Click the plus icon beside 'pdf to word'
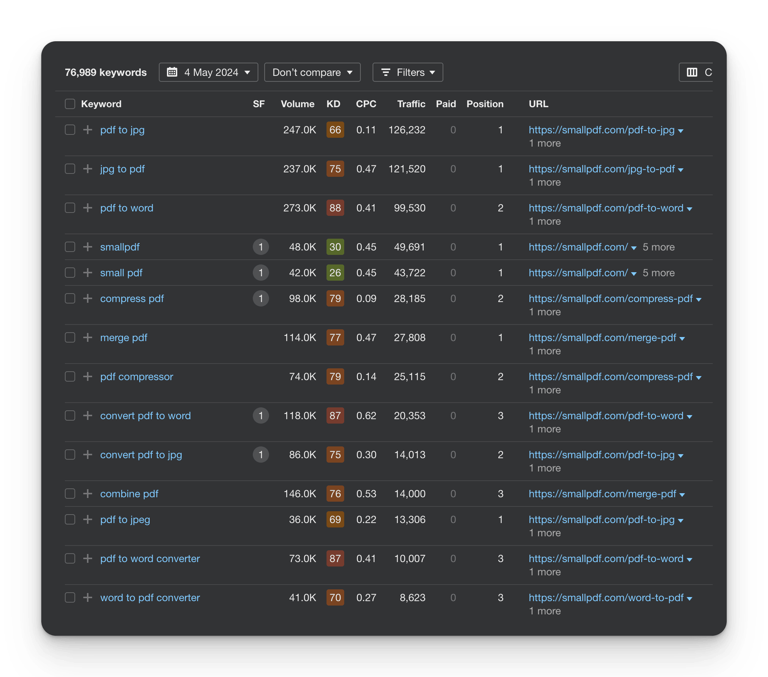768x677 pixels. pos(88,208)
